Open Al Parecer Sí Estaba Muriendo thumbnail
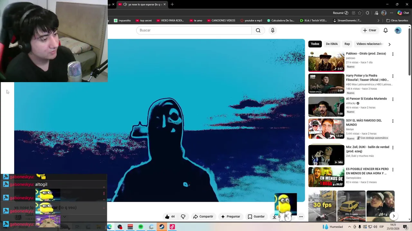Viewport: 412px width, 231px height. click(x=326, y=107)
